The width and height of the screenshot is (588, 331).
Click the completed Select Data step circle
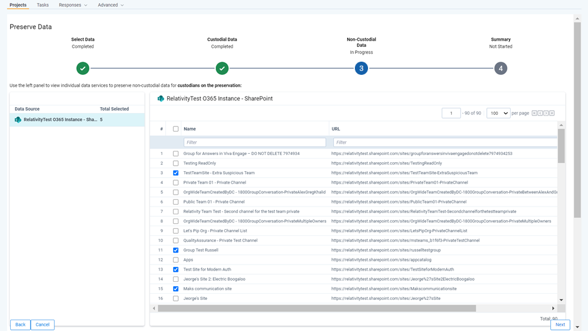83,68
